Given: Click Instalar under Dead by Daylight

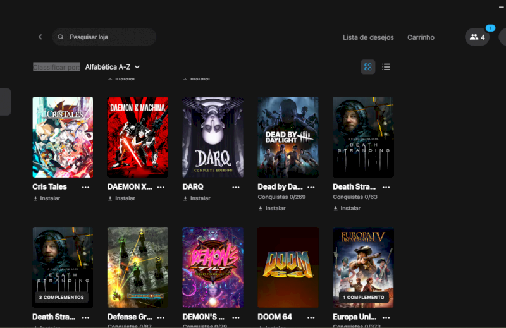Looking at the screenshot, I should pos(272,209).
